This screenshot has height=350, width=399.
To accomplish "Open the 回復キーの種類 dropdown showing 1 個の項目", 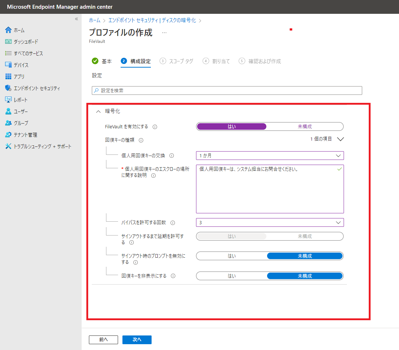I will coord(327,139).
